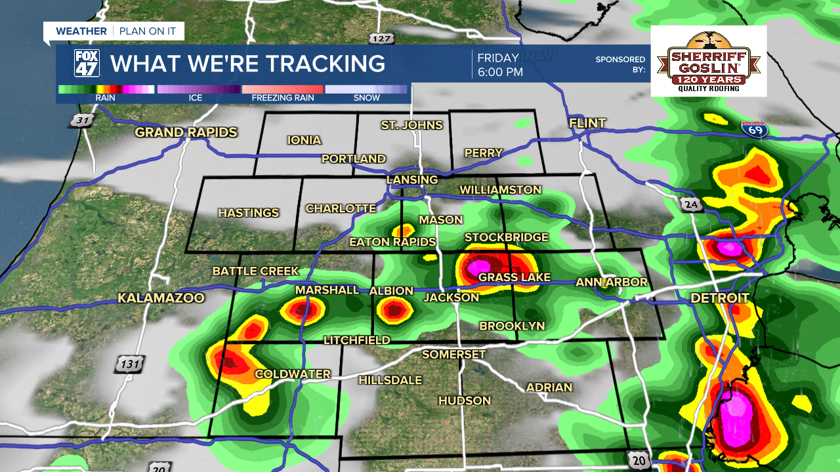Click the HASTINGS city label

pyautogui.click(x=249, y=212)
